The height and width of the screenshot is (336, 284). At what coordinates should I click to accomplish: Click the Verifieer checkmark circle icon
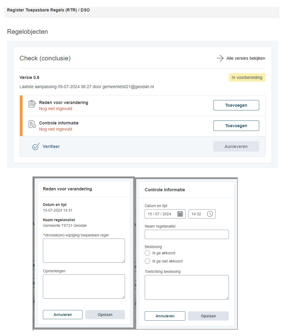coord(36,147)
